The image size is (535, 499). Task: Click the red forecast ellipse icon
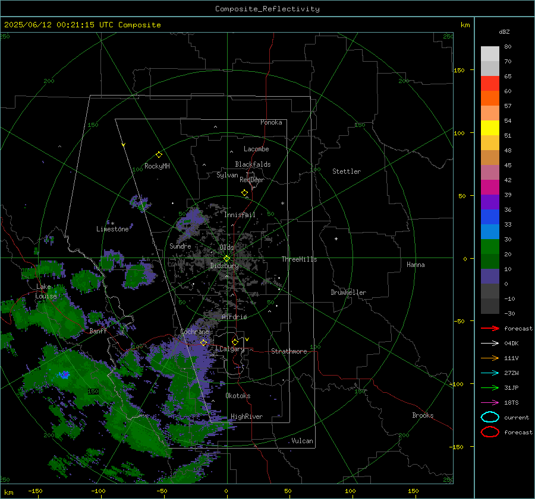(x=490, y=432)
